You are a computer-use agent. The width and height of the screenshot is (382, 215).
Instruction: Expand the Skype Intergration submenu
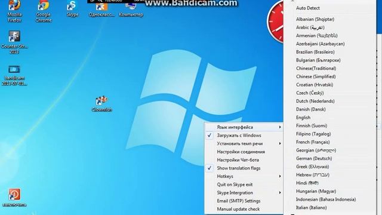tap(244, 192)
